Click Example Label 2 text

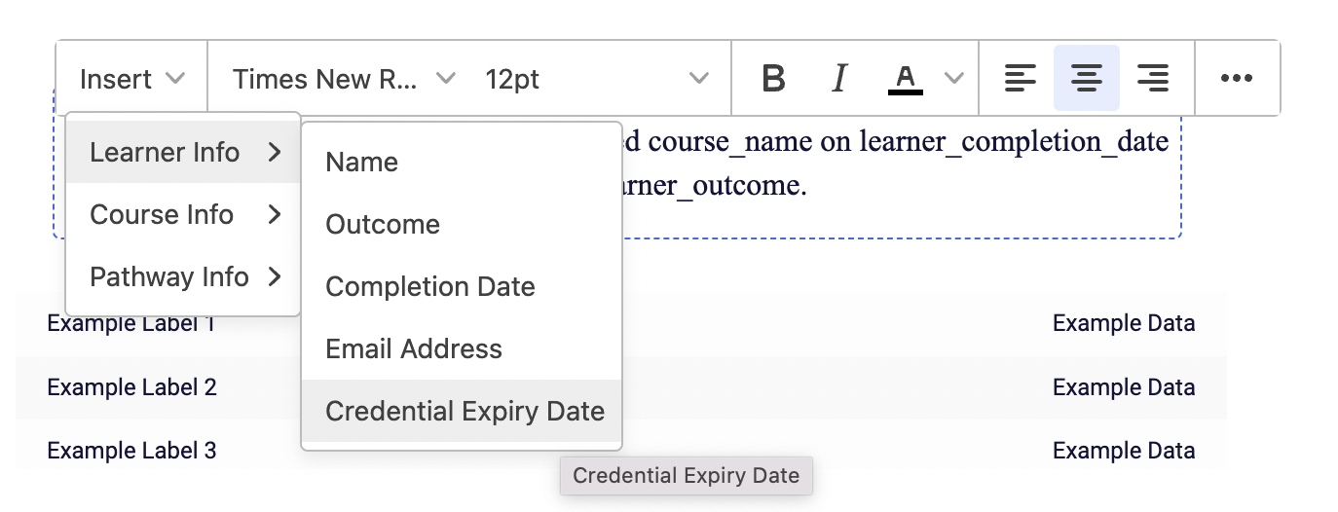(131, 387)
